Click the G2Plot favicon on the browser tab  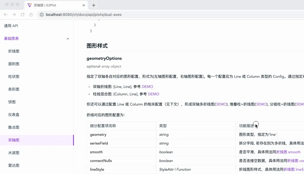coord(29,5)
